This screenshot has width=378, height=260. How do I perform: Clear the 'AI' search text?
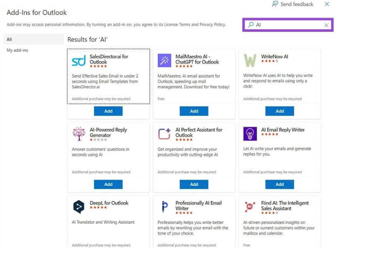tap(326, 25)
